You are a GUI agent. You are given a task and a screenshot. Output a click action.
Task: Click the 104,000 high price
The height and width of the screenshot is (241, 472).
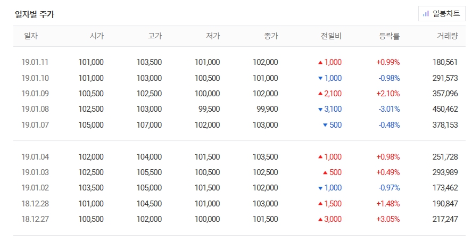click(x=150, y=157)
